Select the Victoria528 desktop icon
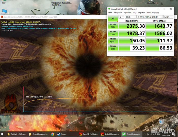 (x=151, y=2)
